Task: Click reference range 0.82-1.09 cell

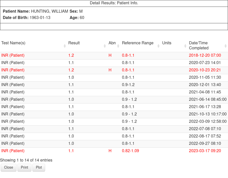Action: [130, 151]
